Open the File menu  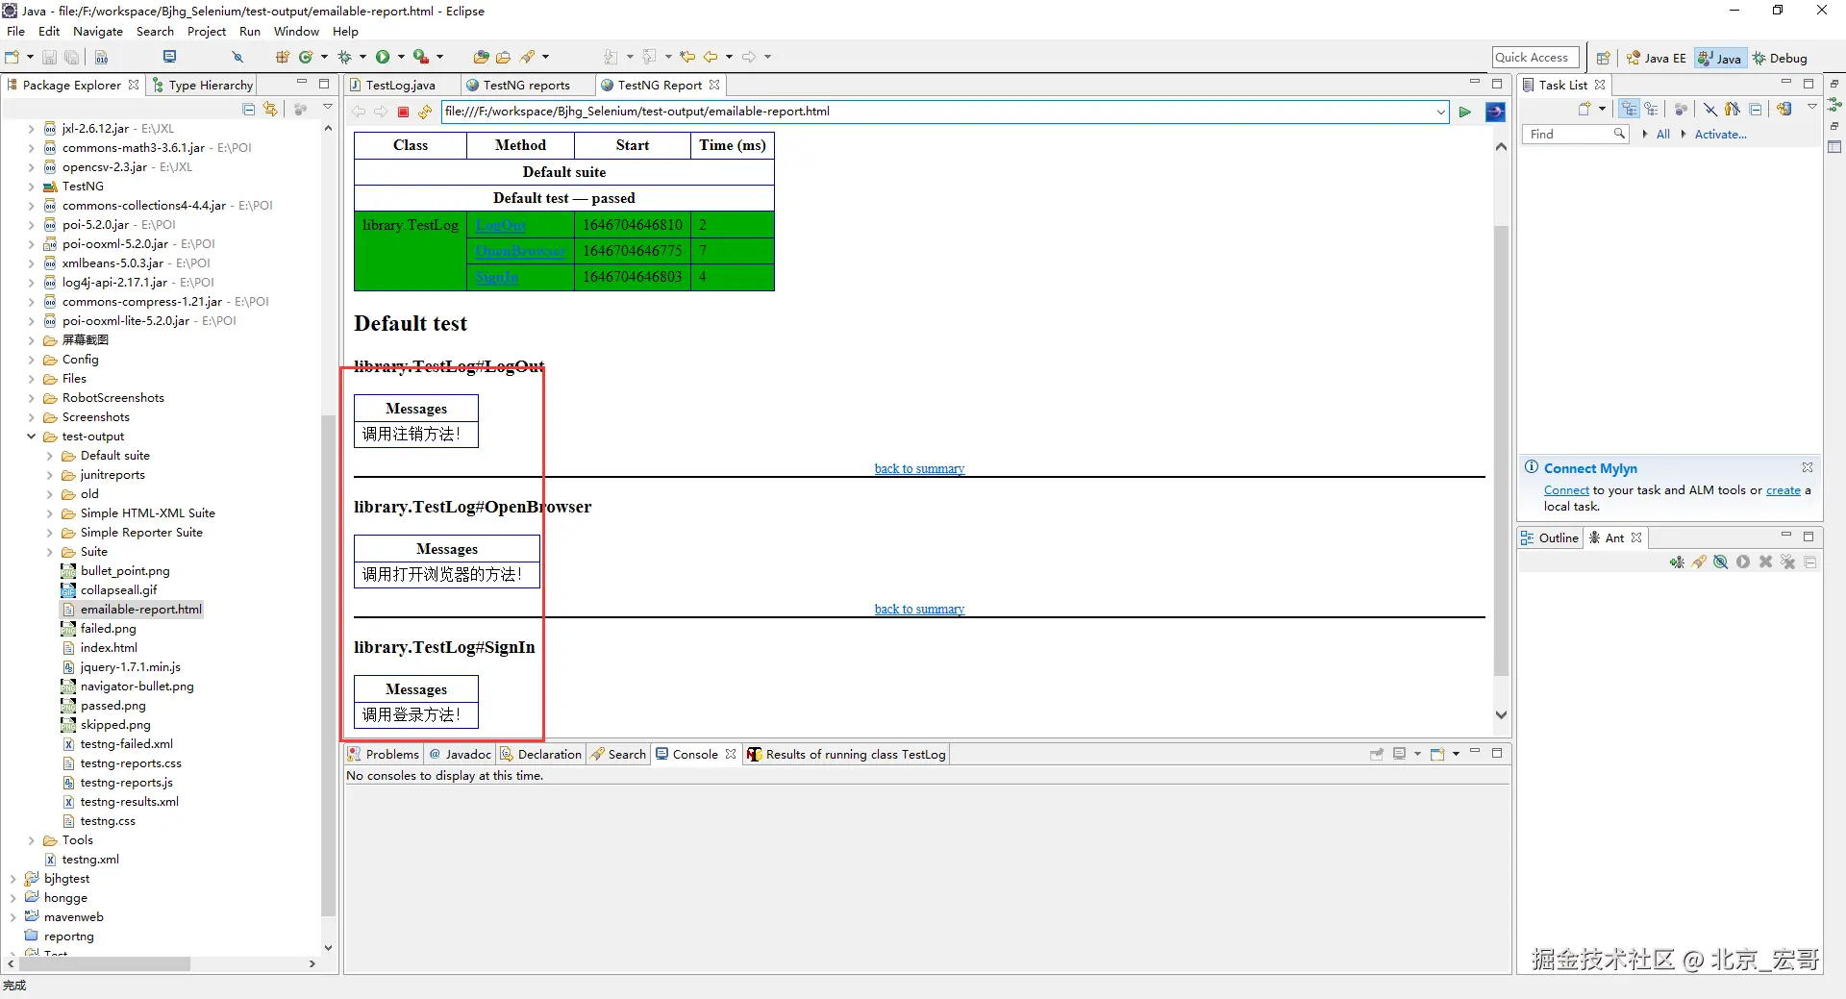pyautogui.click(x=16, y=32)
